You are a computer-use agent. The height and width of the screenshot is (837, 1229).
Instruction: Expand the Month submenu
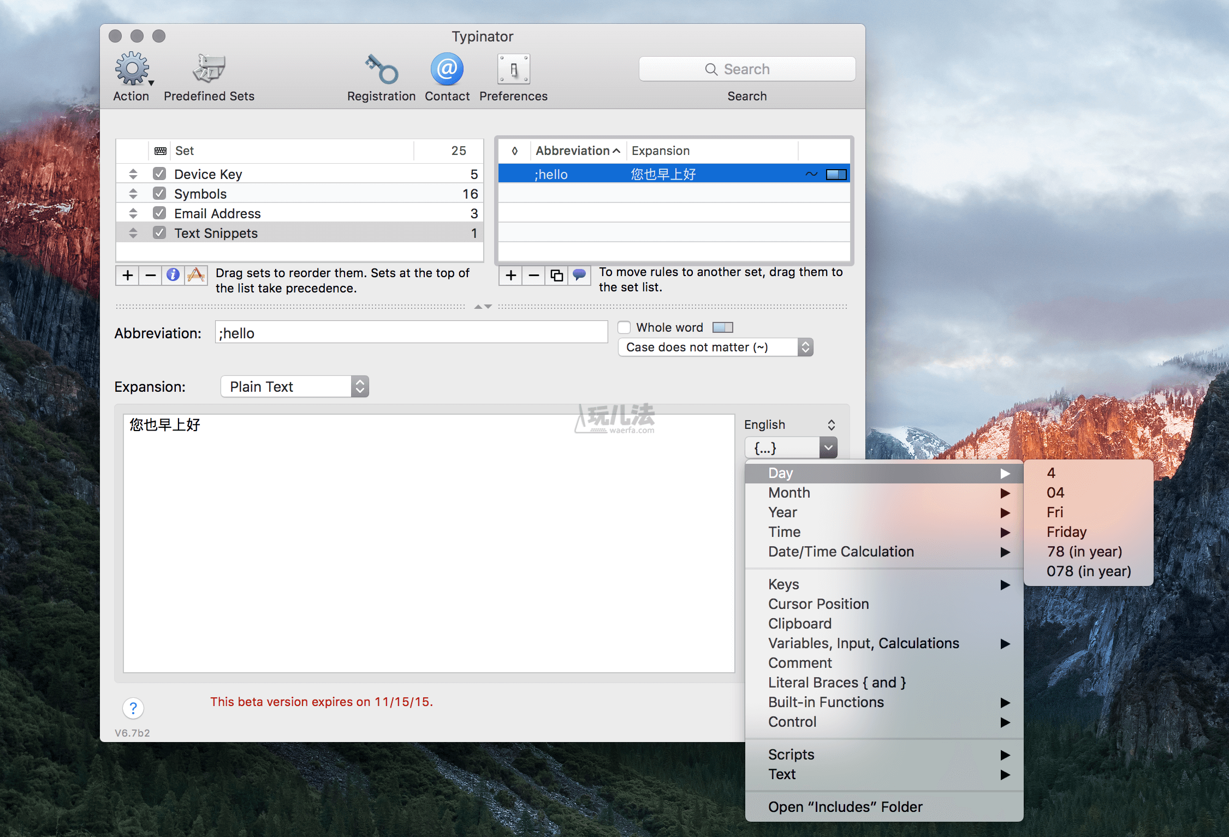[884, 493]
